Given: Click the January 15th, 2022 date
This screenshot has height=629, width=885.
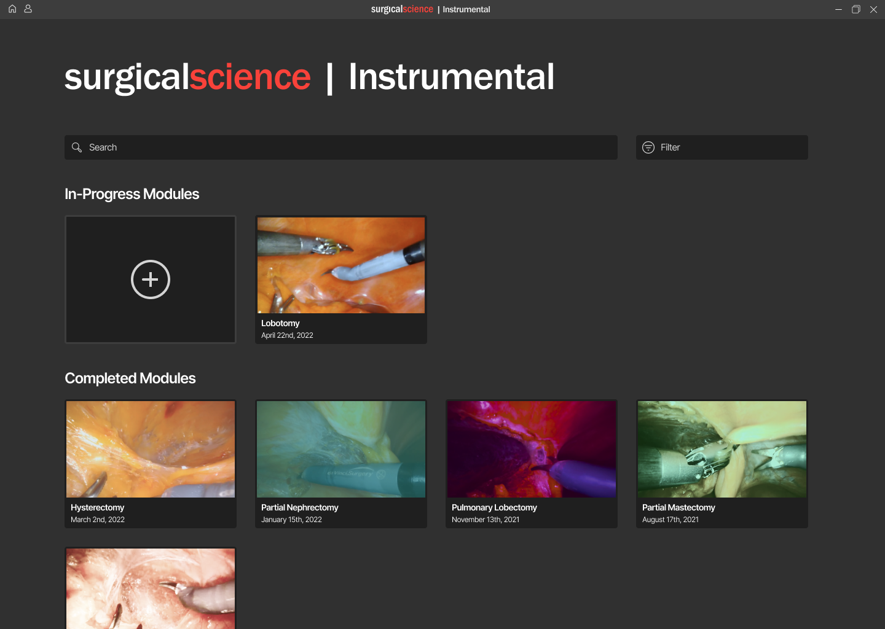Looking at the screenshot, I should click(291, 520).
